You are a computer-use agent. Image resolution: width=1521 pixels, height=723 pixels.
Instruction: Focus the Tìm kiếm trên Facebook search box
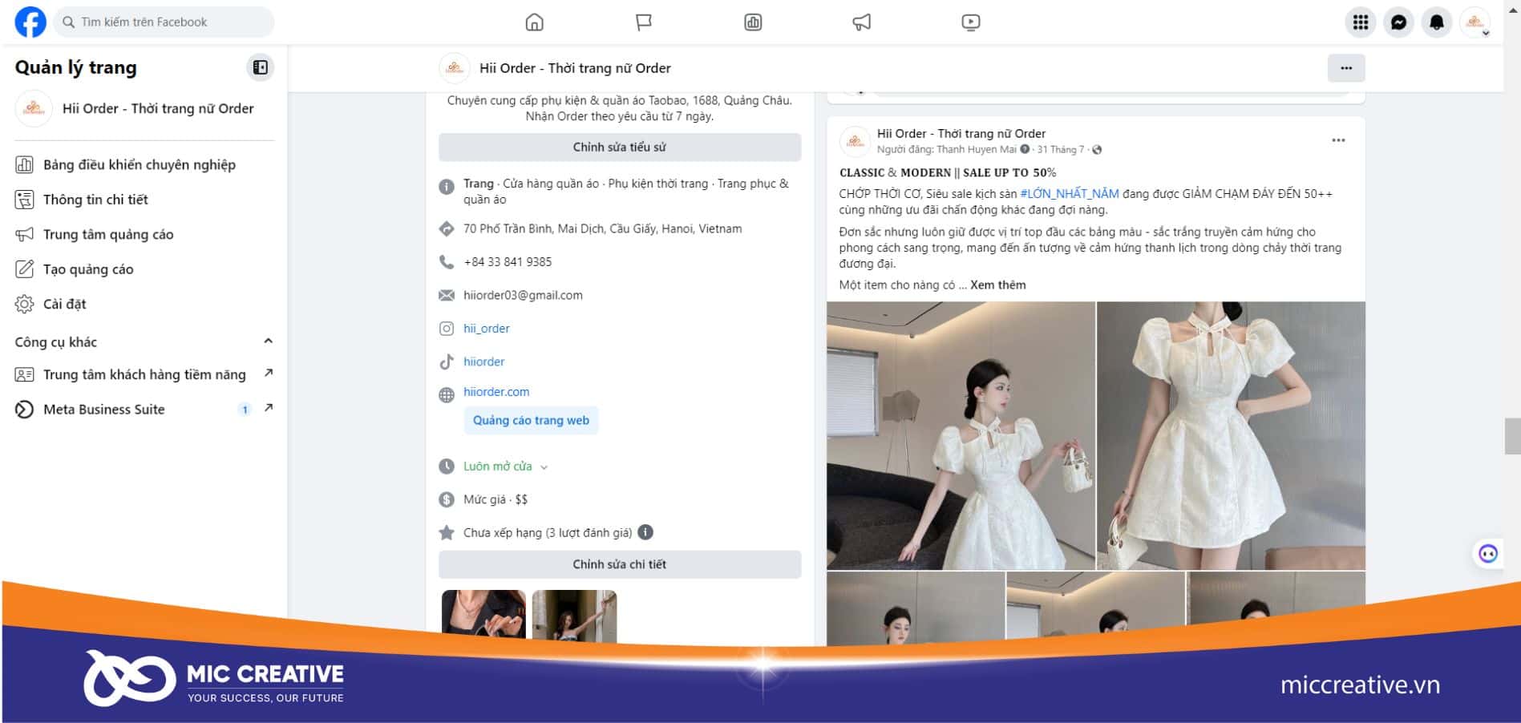164,22
